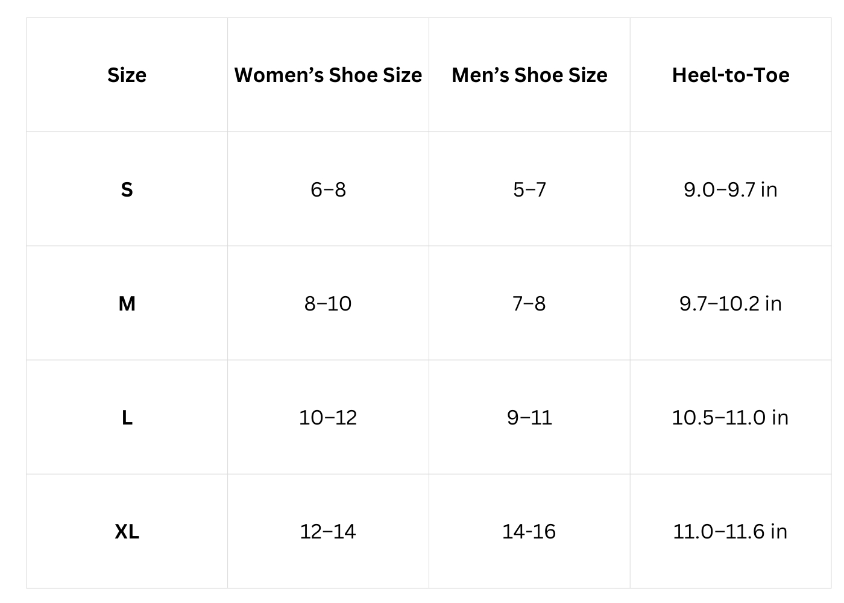The image size is (844, 603).
Task: Click the men's 9–11 cell
Action: pos(529,417)
